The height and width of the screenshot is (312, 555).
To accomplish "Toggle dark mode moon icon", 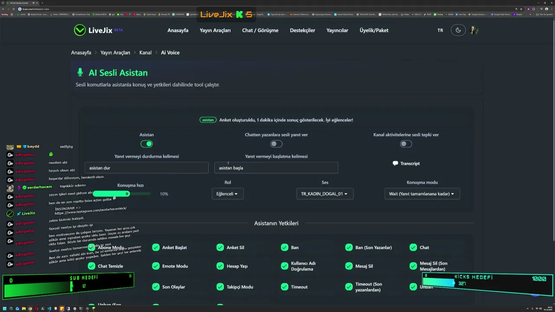I will (458, 30).
